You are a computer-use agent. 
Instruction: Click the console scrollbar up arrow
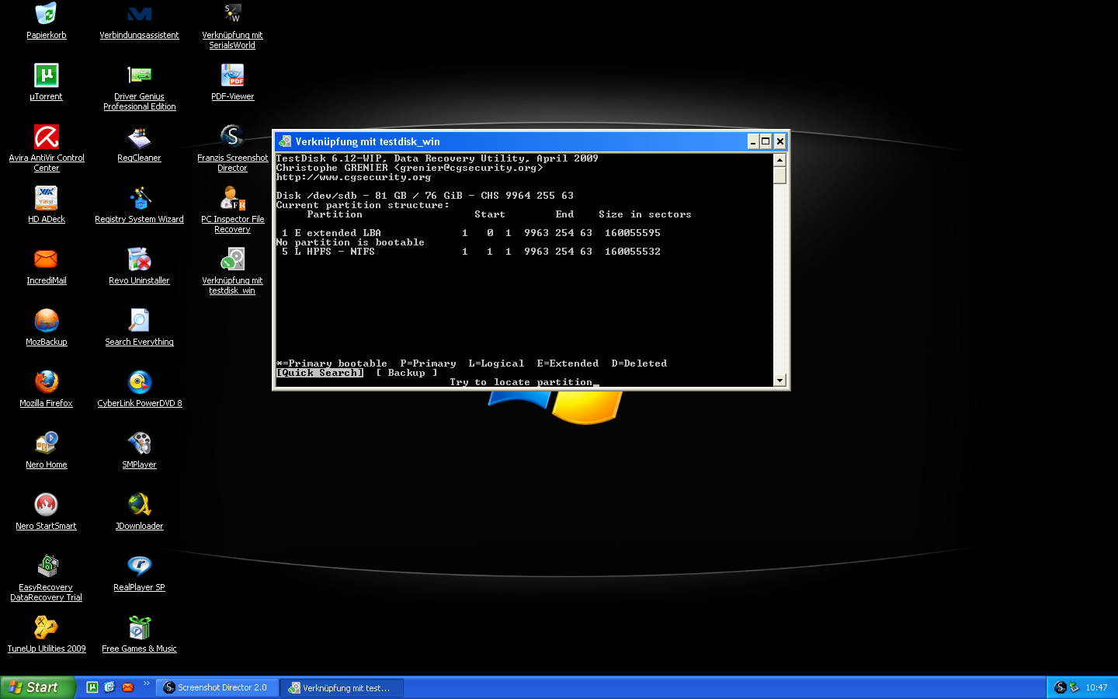tap(779, 159)
